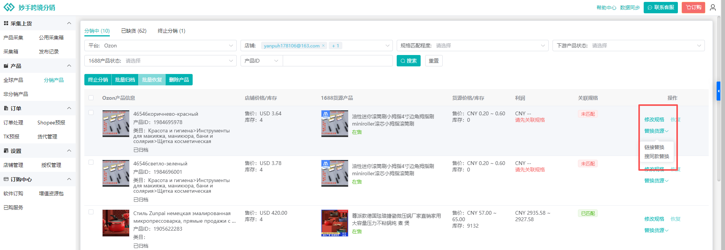Open the 规格匹配程度 dropdown
This screenshot has height=250, width=725.
[472, 46]
